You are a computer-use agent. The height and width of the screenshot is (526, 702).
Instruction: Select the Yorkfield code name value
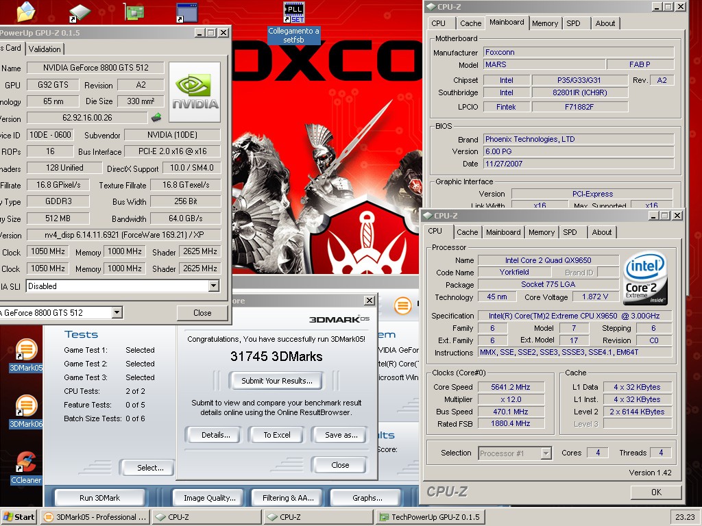pyautogui.click(x=514, y=272)
